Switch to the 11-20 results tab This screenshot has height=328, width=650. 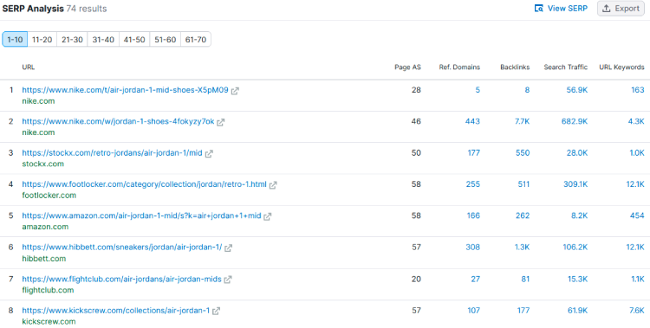point(42,40)
